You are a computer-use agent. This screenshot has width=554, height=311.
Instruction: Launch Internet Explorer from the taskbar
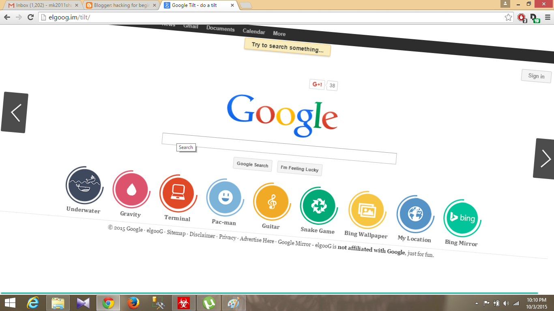pyautogui.click(x=33, y=302)
